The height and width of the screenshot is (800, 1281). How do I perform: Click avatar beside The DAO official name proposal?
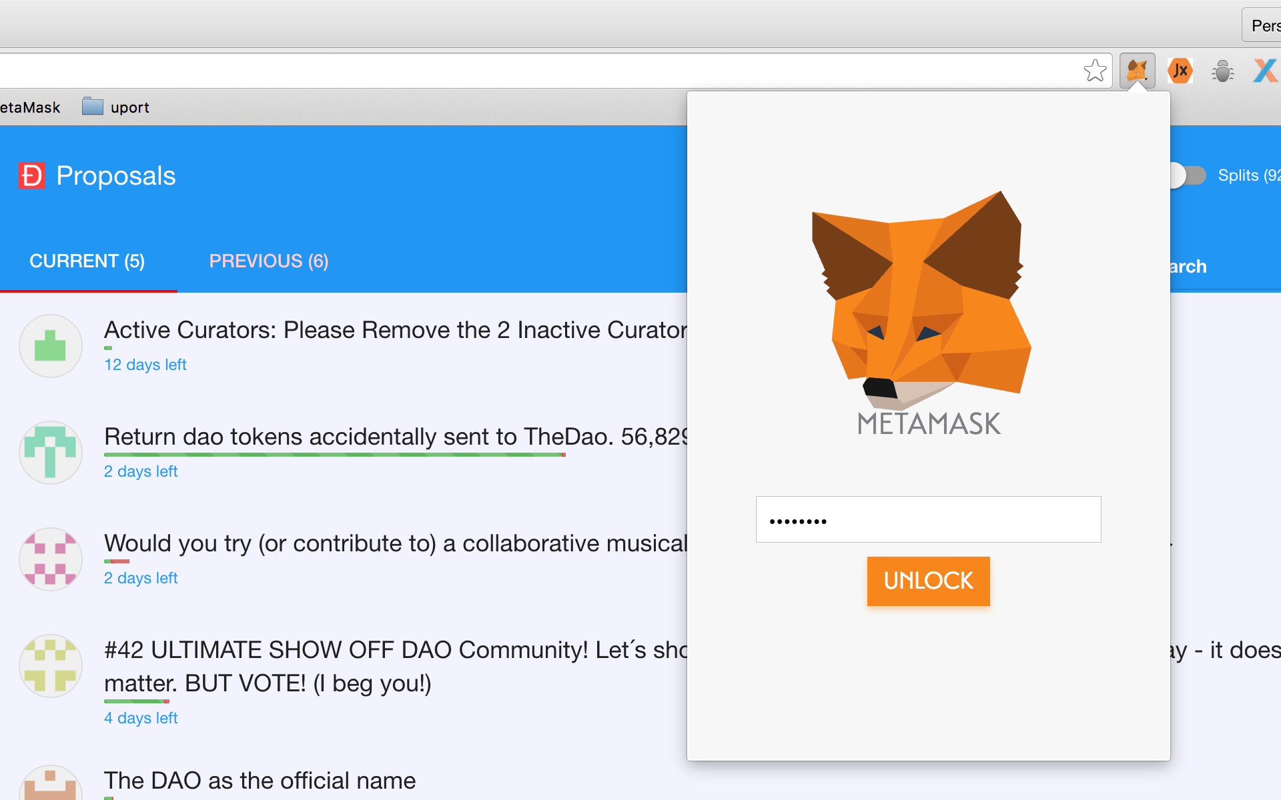coord(51,784)
